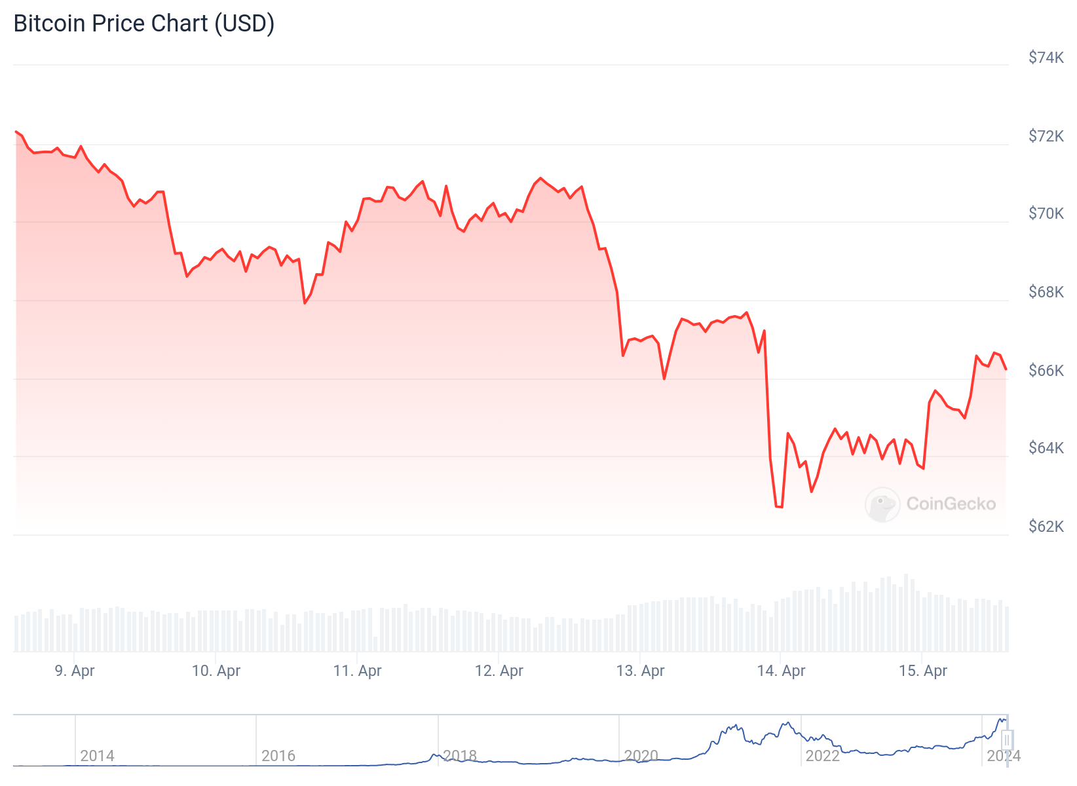Select the 2018 marker in the navigator
Viewport: 1077px width, 786px height.
[x=460, y=756]
